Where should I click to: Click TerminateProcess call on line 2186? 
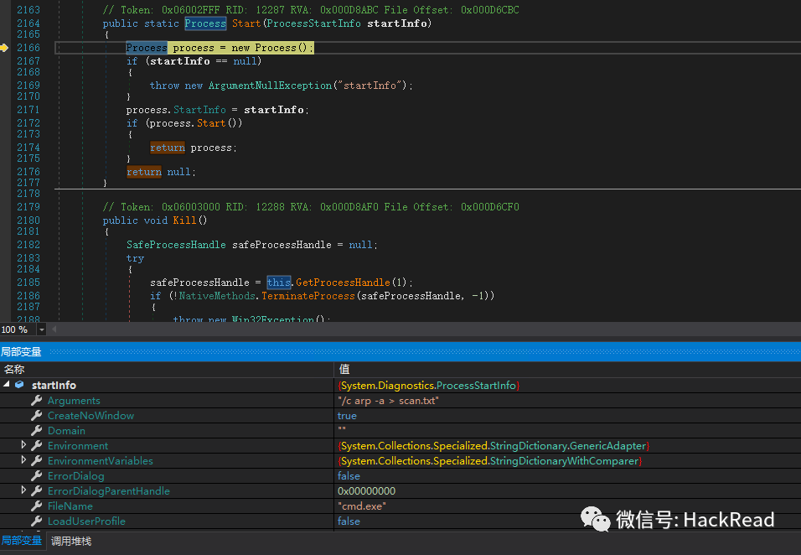point(308,295)
